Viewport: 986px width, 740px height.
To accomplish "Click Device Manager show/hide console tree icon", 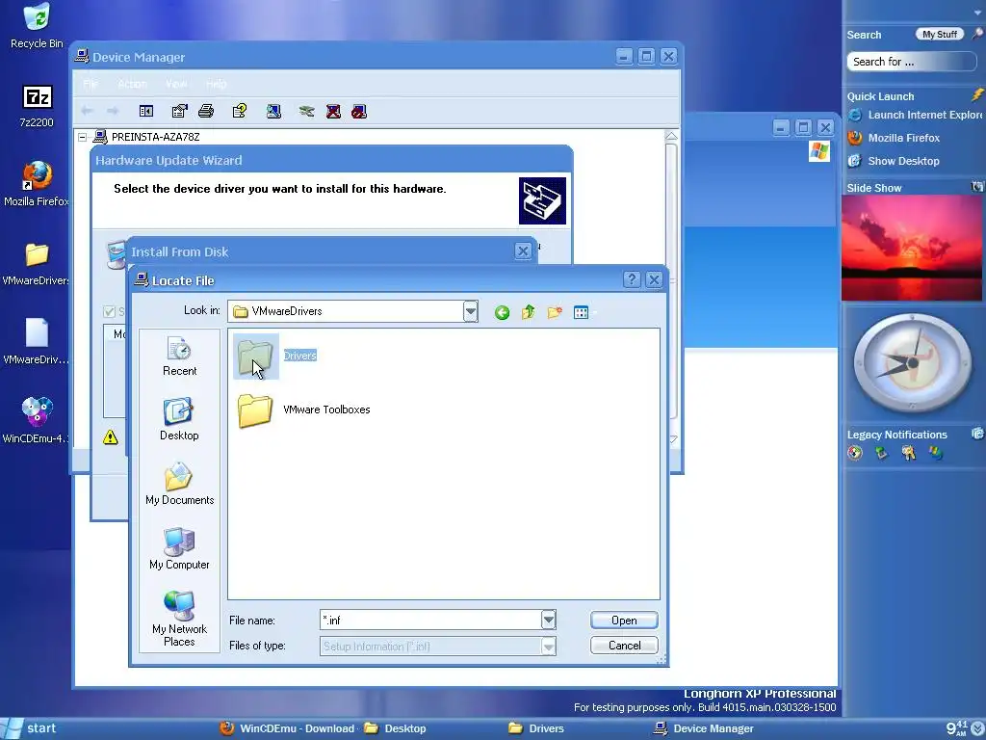I will pyautogui.click(x=146, y=112).
